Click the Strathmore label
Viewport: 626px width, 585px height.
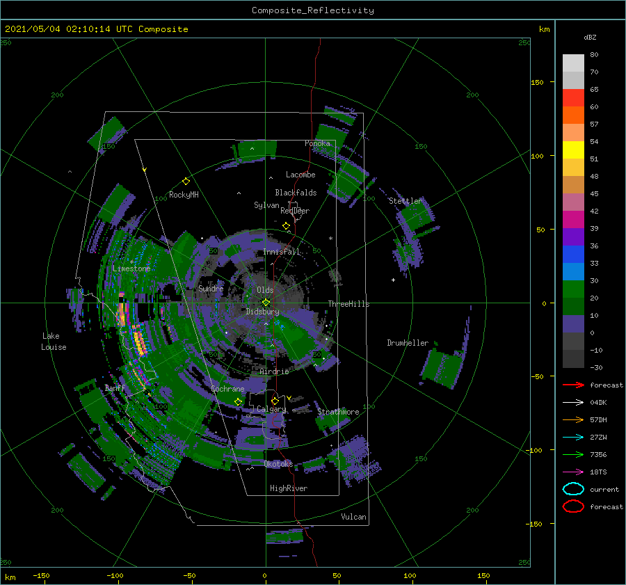(x=338, y=412)
